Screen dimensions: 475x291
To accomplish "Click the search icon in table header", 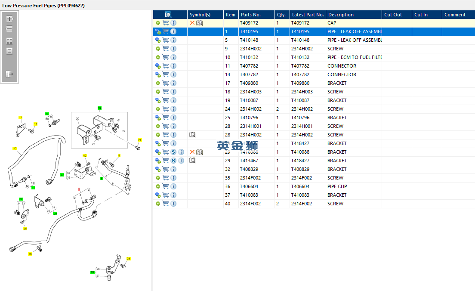I will point(168,15).
